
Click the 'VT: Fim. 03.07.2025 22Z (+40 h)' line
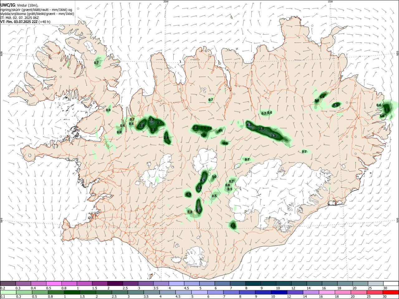tap(26, 22)
